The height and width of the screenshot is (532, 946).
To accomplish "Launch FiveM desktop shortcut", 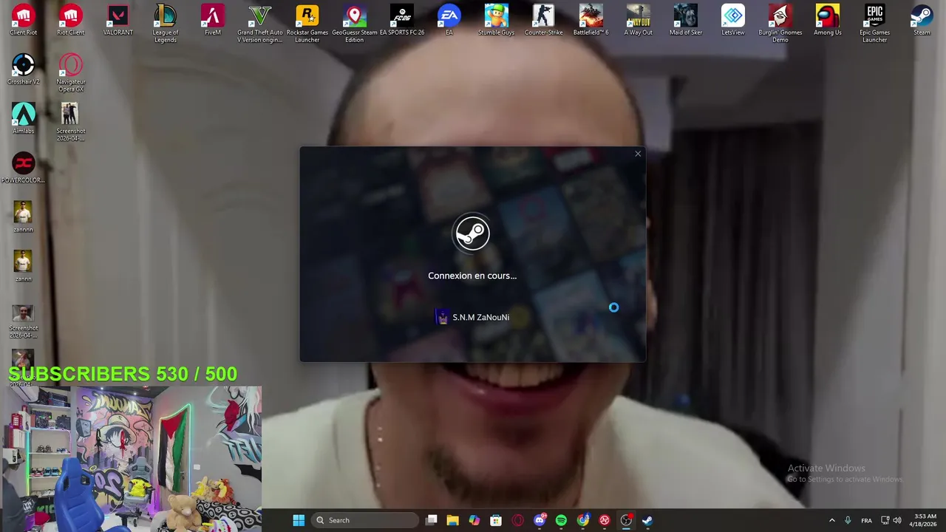I will pyautogui.click(x=212, y=21).
